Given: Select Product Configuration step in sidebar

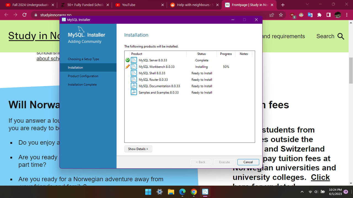Looking at the screenshot, I should pos(83,76).
